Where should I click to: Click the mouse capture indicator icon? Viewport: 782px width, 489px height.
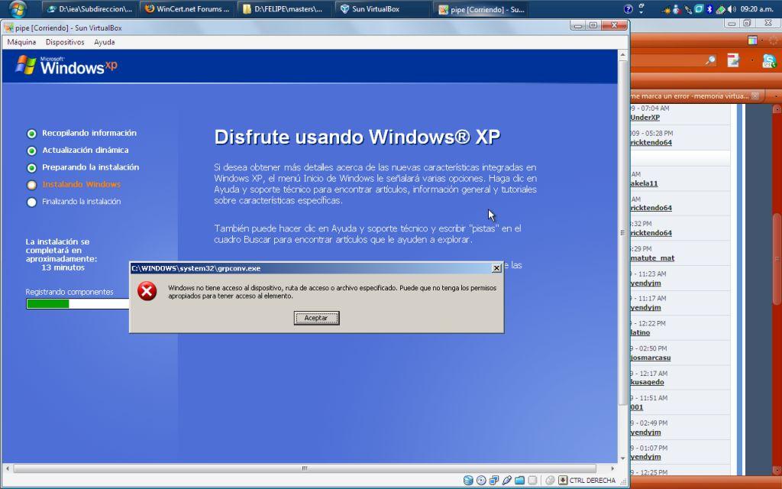click(x=550, y=480)
